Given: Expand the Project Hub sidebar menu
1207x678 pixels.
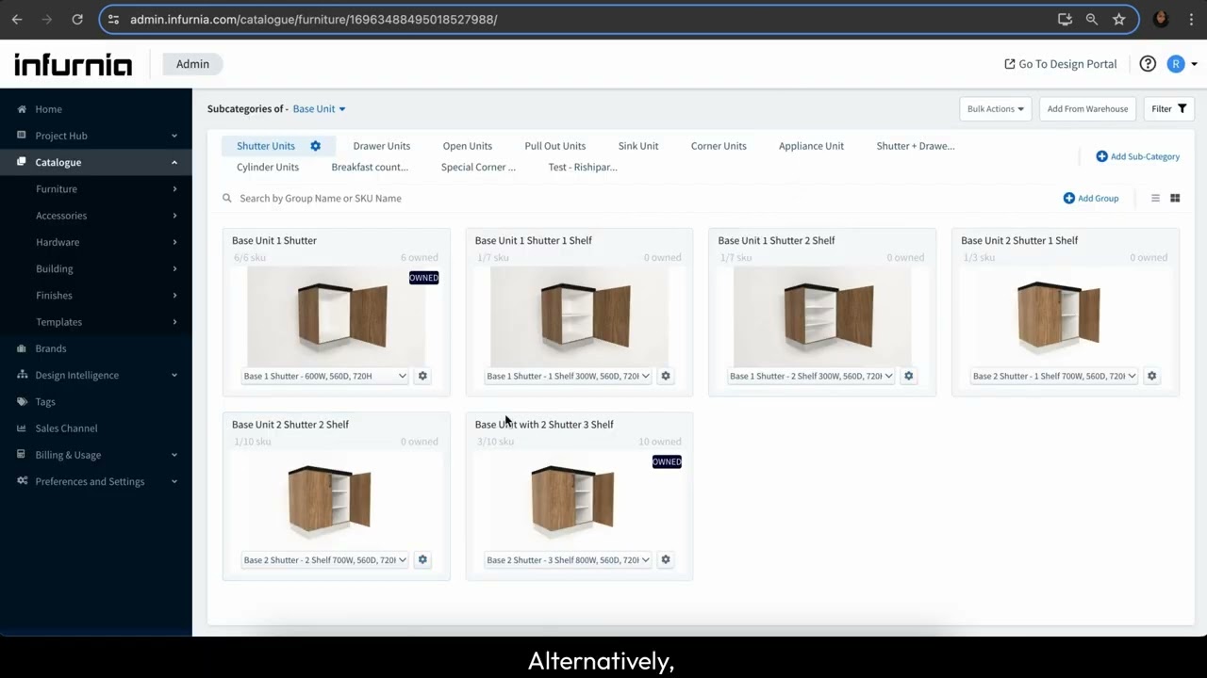Looking at the screenshot, I should pos(174,136).
